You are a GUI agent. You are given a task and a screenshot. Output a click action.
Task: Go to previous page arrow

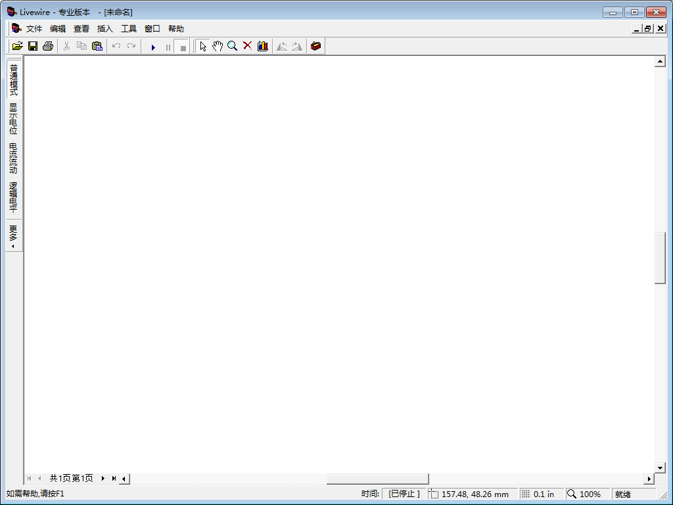(39, 479)
